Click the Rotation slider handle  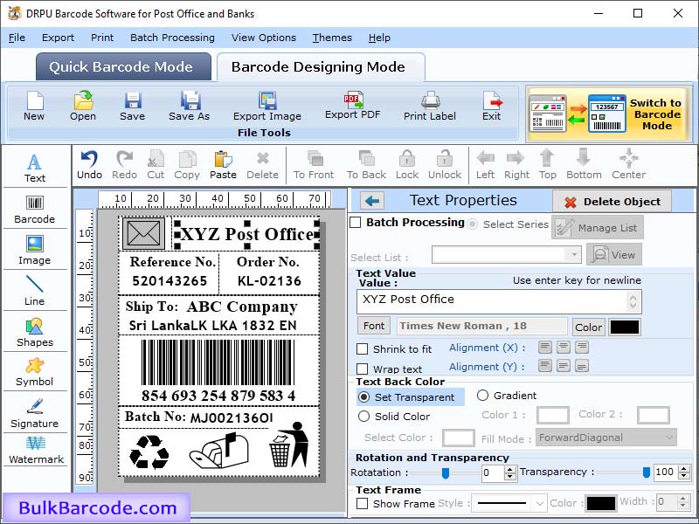point(445,472)
